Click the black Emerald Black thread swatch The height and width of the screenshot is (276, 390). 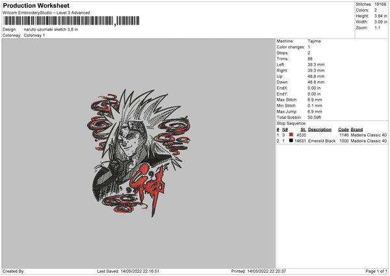pyautogui.click(x=291, y=141)
